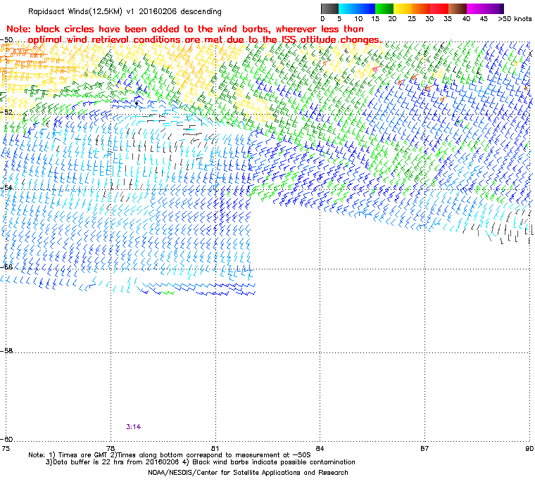Click the legend tick label '35'
The image size is (535, 484).
448,19
